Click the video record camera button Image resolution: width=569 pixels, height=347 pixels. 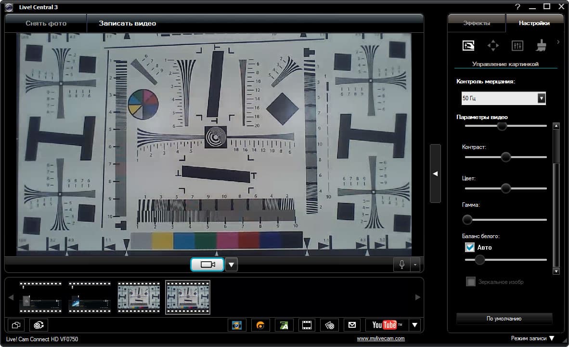point(207,265)
